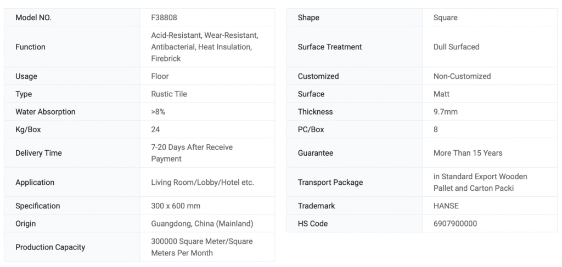Click the 9.7mm thickness value
Viewport: 562px width, 267px height.
(445, 112)
